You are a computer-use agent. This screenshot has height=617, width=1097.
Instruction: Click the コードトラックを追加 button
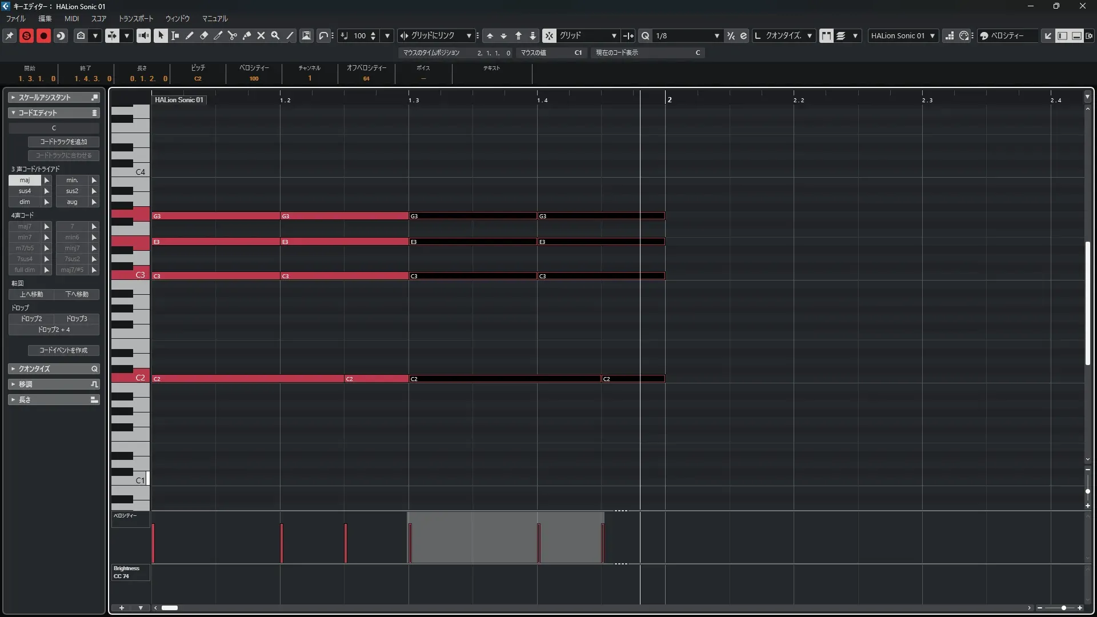click(63, 142)
